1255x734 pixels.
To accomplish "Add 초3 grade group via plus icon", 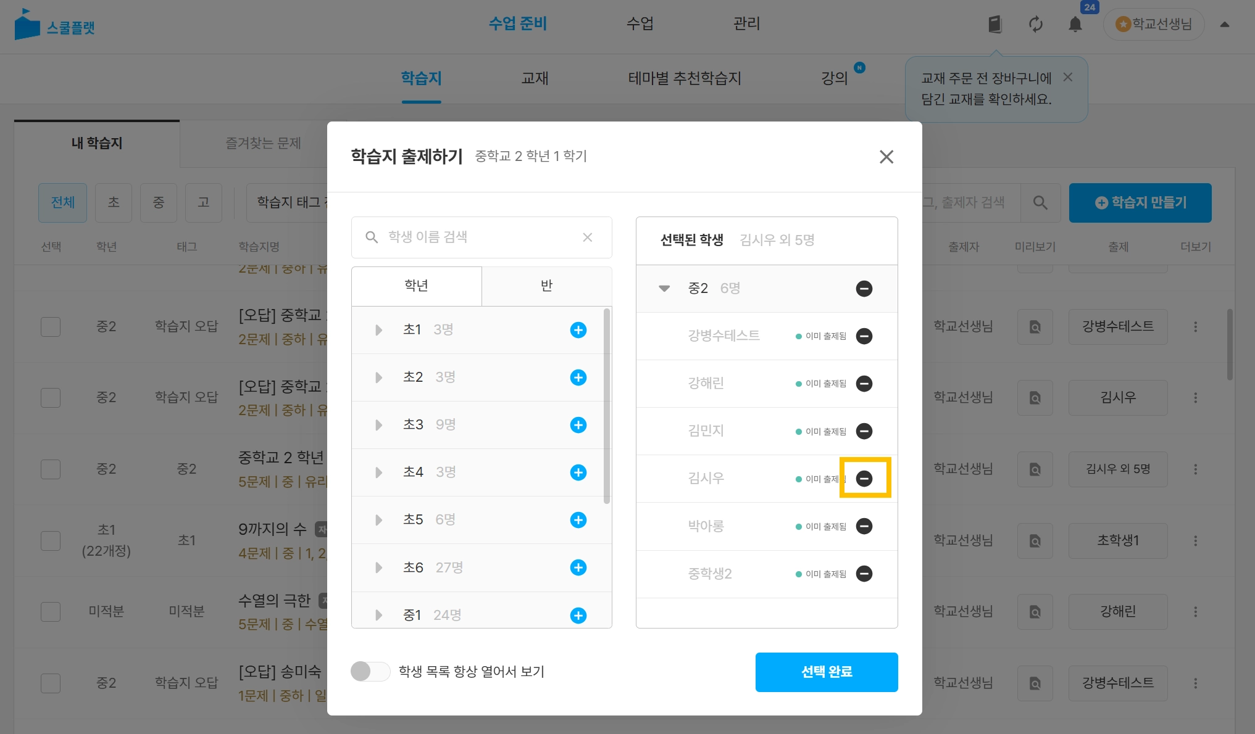I will 578,425.
